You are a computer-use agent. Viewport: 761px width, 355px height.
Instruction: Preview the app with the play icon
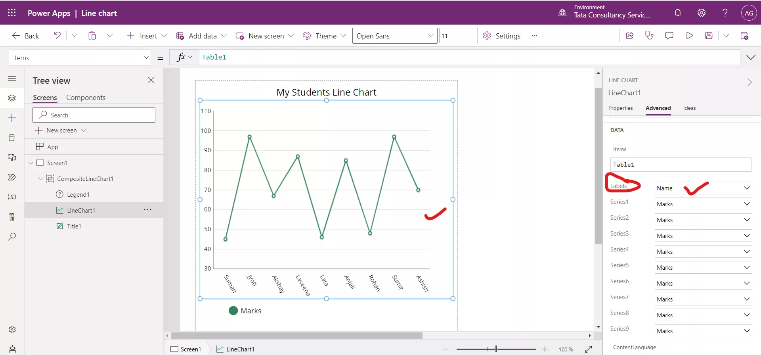click(x=689, y=36)
